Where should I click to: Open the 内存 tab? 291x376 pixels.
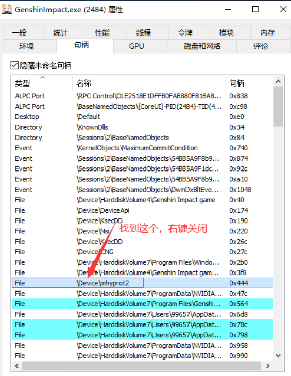[270, 32]
